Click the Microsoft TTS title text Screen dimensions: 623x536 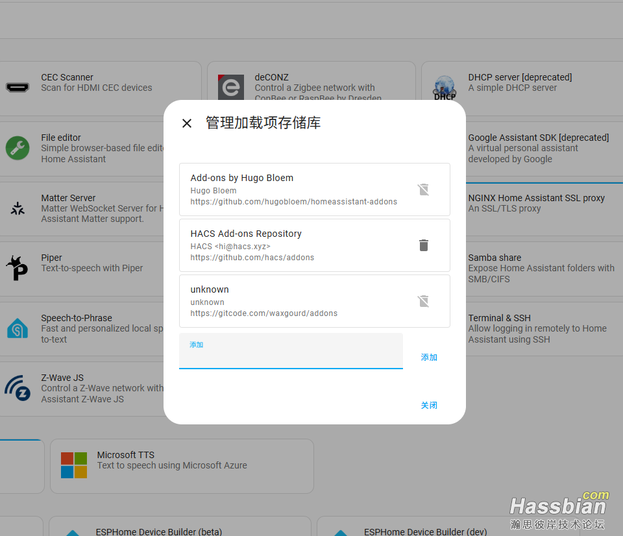coord(125,455)
